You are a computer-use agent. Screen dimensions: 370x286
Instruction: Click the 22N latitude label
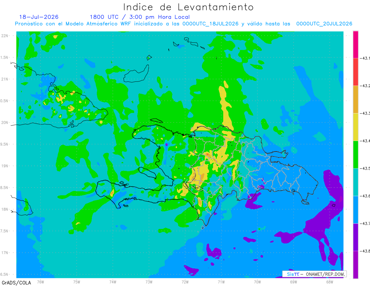(5, 36)
